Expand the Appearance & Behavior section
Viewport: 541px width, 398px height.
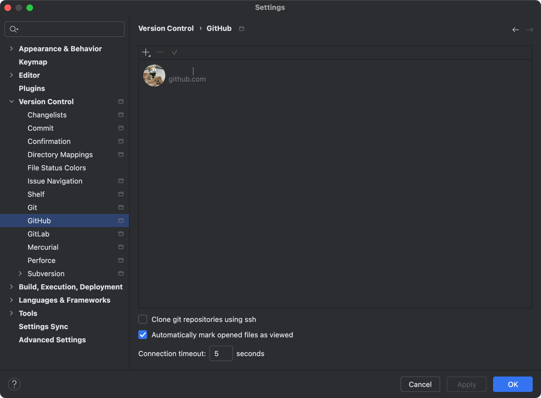(11, 49)
